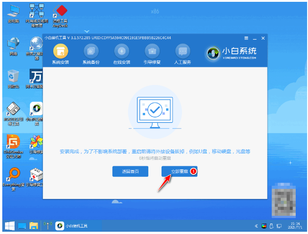This screenshot has height=234, width=308.
Task: Open first-aid kit 引导修复工具 desktop icon
Action: 36,177
